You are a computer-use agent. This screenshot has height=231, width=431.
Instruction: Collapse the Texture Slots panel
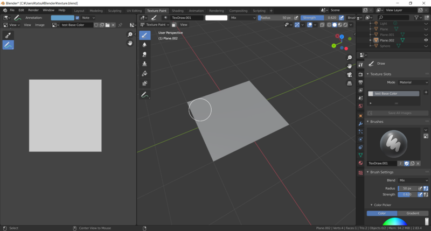tap(368, 74)
